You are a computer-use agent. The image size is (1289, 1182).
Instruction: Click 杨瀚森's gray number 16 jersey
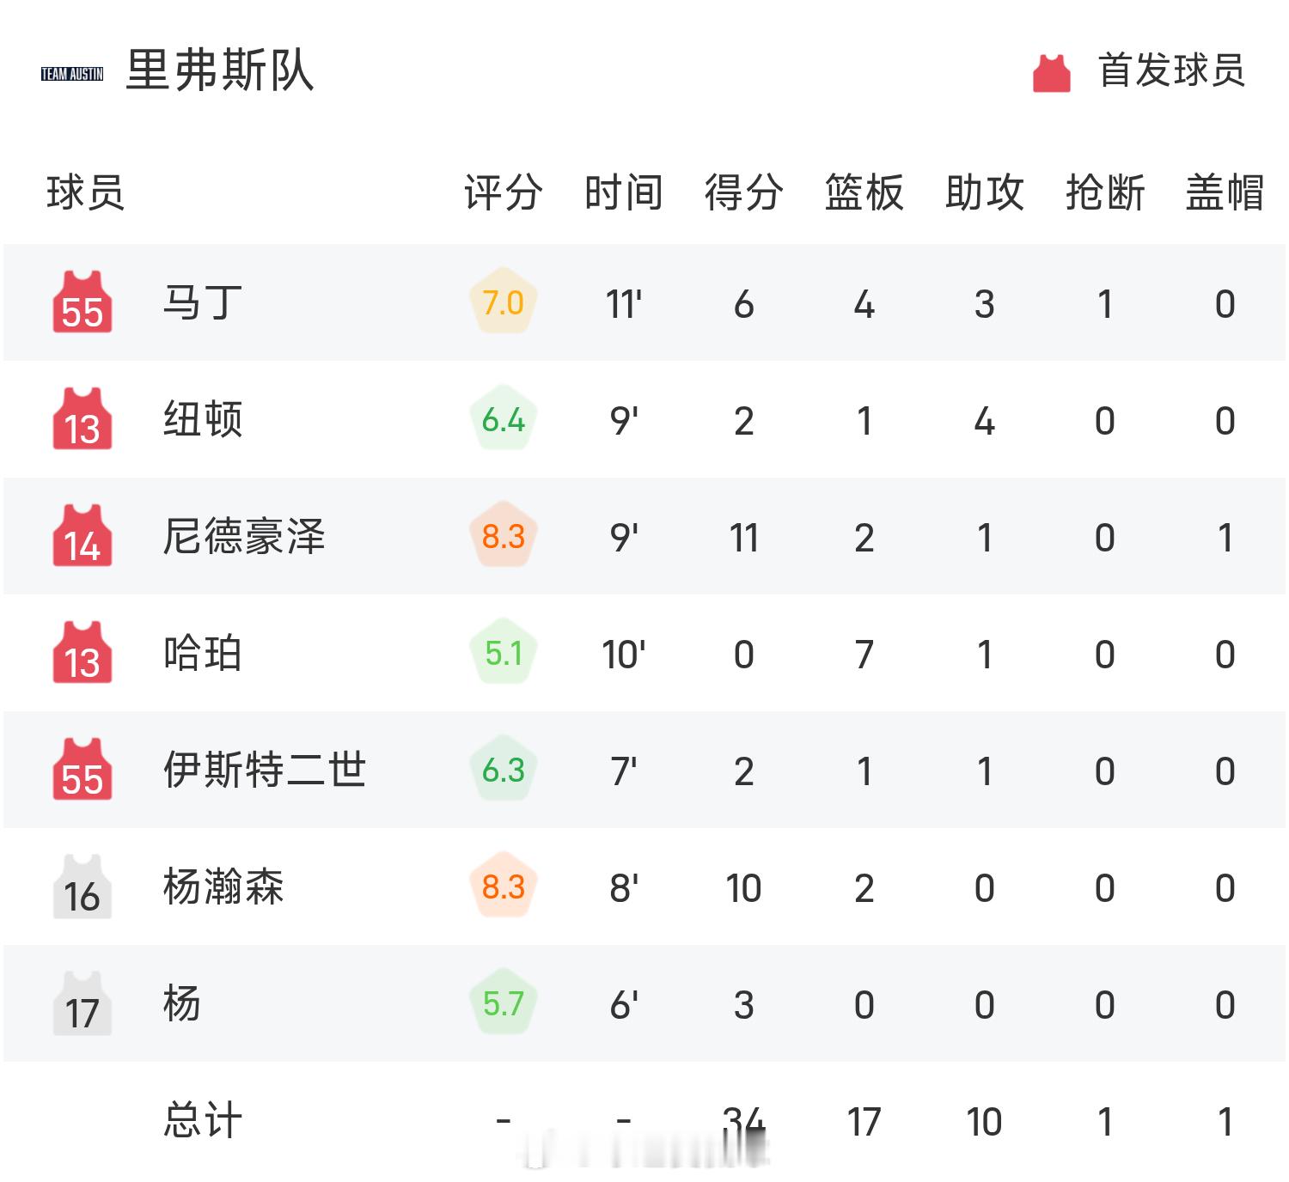[x=82, y=886]
